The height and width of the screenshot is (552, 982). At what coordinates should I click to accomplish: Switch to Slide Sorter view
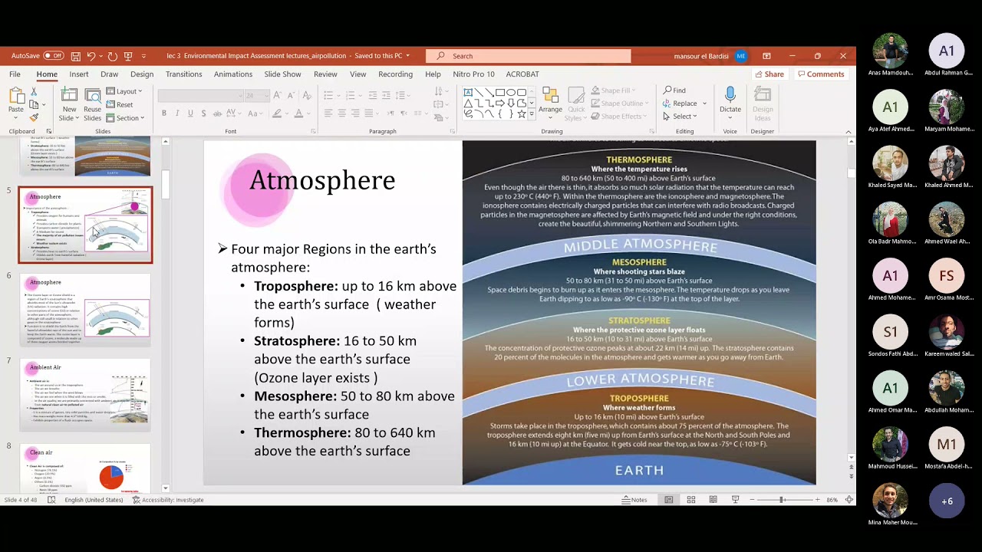point(691,500)
